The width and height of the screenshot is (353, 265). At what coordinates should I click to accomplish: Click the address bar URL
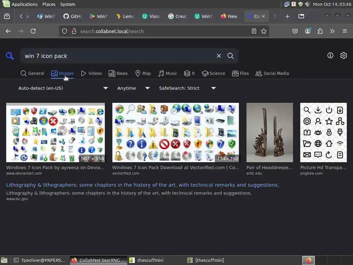[x=112, y=31]
